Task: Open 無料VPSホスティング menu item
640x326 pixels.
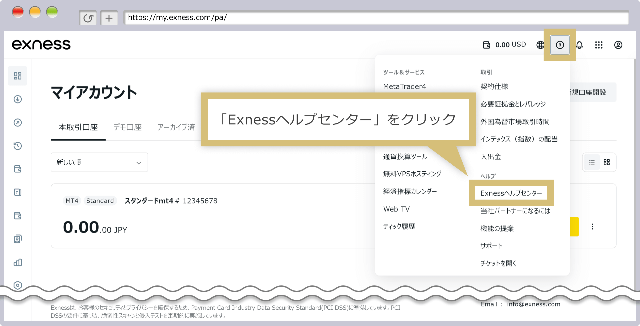Action: (x=412, y=174)
